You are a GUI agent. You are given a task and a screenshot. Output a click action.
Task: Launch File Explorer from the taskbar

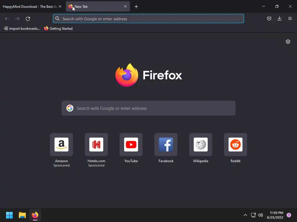(x=22, y=215)
